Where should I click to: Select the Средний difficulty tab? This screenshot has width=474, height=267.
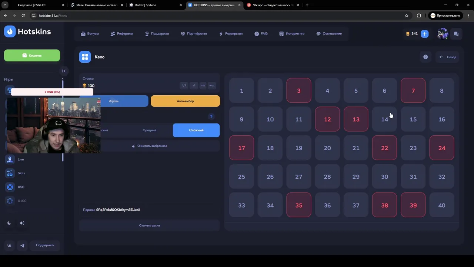pos(149,130)
